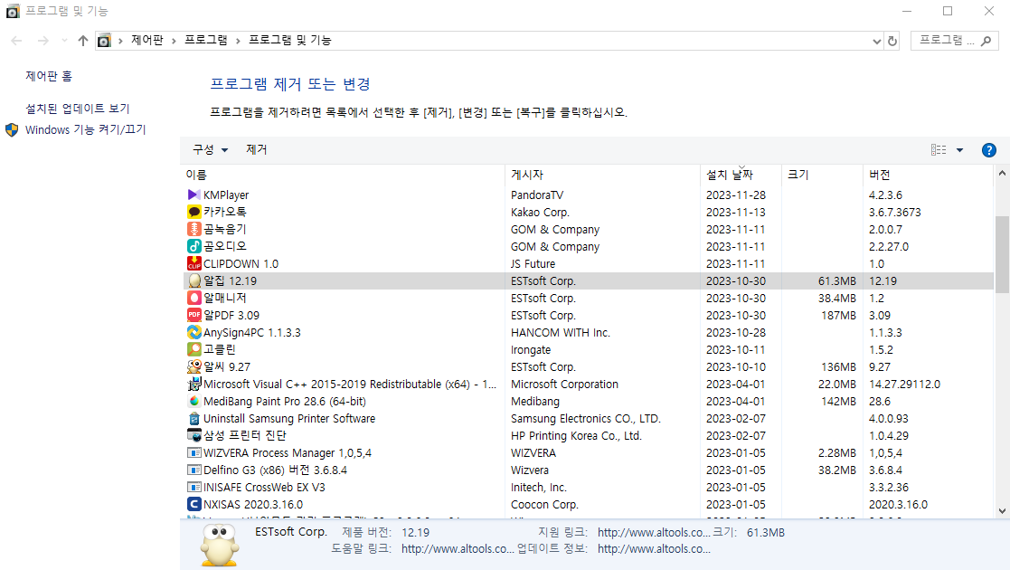Click the 알PDF document icon
The height and width of the screenshot is (570, 1010).
click(x=194, y=315)
